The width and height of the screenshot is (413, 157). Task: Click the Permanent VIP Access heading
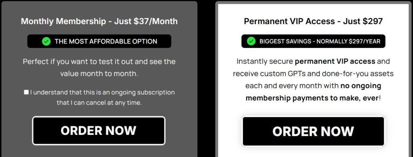[x=313, y=21]
